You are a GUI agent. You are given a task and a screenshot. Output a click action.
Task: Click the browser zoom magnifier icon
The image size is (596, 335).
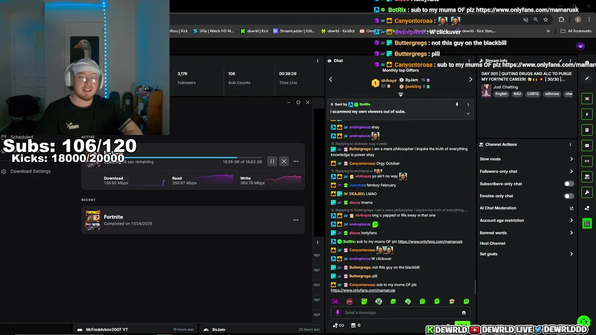pyautogui.click(x=535, y=20)
